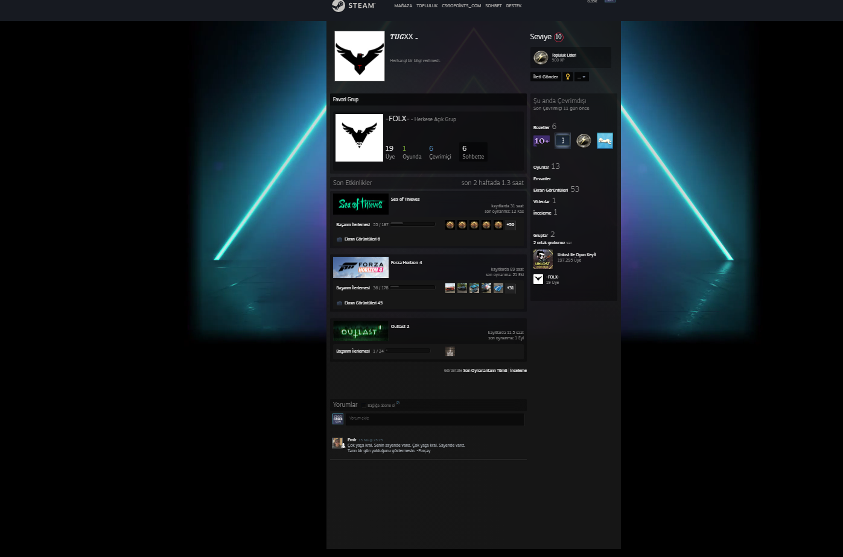Open Outlast 2 title link
Viewport: 843px width, 557px height.
(400, 326)
